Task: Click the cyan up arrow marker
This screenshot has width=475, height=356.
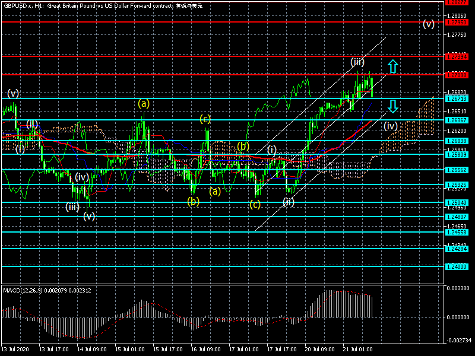Action: 392,66
